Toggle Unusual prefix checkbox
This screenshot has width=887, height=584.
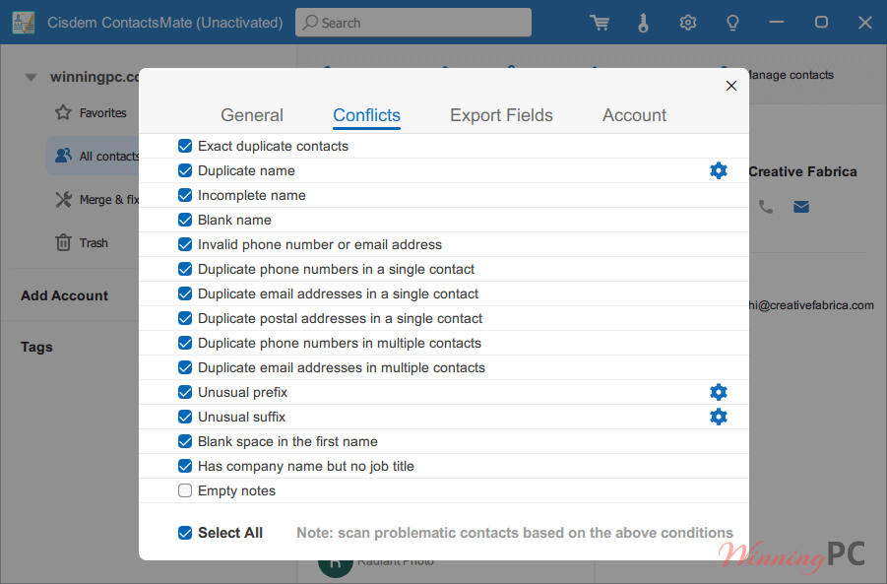[185, 392]
